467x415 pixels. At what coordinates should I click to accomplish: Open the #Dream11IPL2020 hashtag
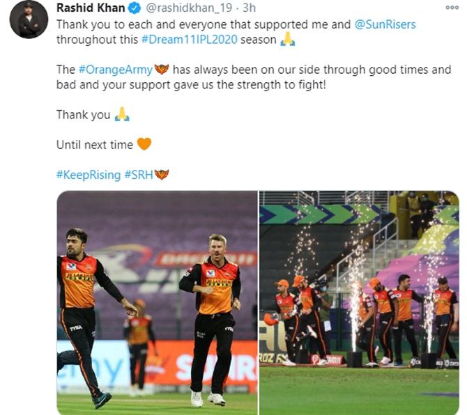point(190,40)
